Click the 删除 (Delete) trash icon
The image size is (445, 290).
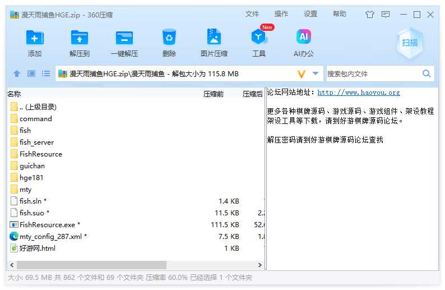(169, 37)
